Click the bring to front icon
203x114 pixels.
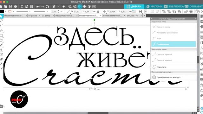164,11
